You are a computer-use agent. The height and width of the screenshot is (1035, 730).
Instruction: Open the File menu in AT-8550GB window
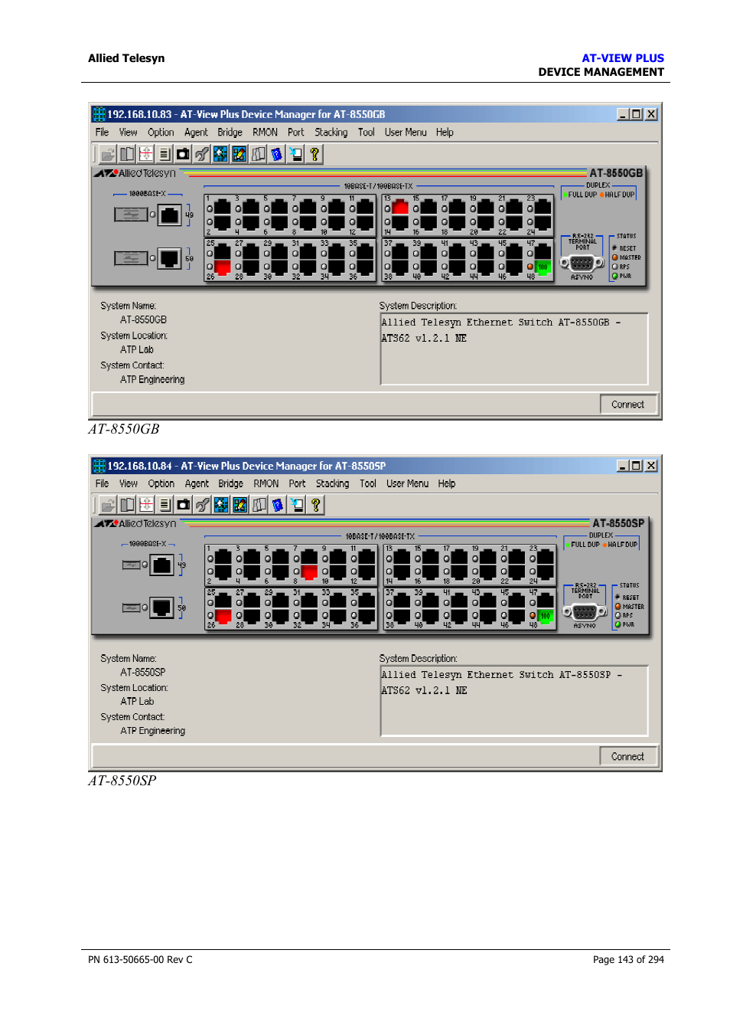(x=102, y=133)
